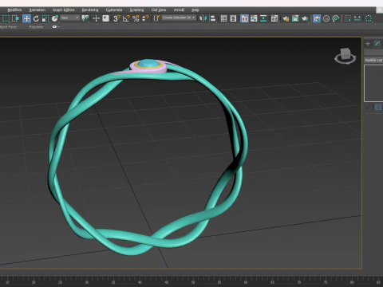Open the Arnold menu
The height and width of the screenshot is (287, 383).
pos(179,10)
